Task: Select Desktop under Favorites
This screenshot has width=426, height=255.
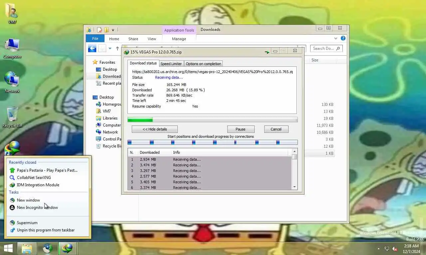Action: pos(106,69)
